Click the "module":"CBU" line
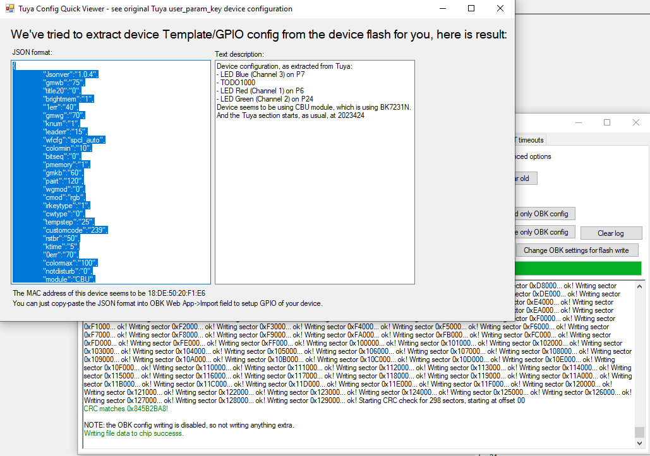Image resolution: width=650 pixels, height=456 pixels. (69, 279)
